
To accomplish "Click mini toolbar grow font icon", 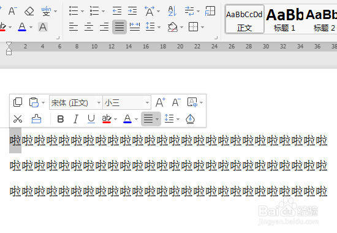I will (x=161, y=102).
